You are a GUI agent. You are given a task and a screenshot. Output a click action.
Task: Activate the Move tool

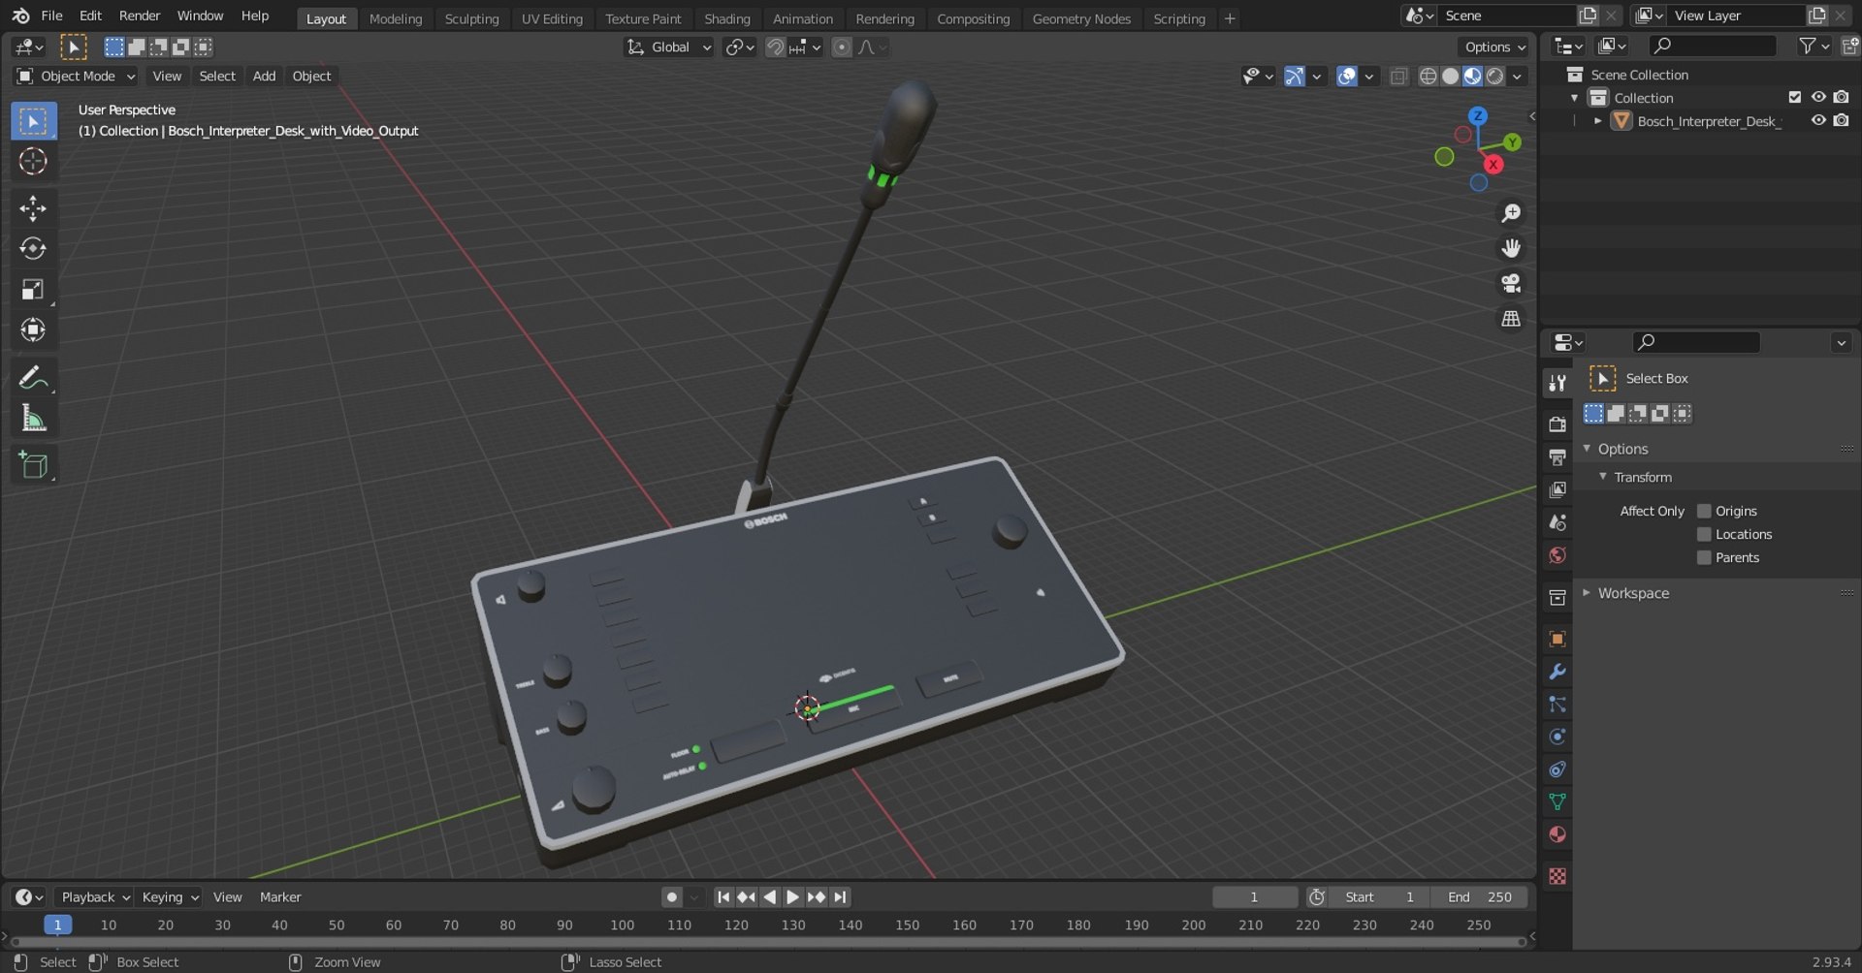pyautogui.click(x=33, y=208)
